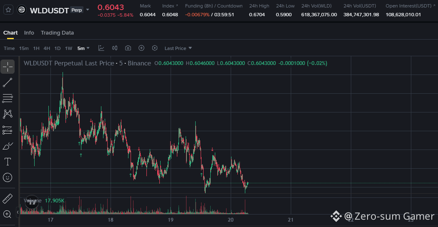
Task: Select the 15m interval
Action: coord(24,48)
